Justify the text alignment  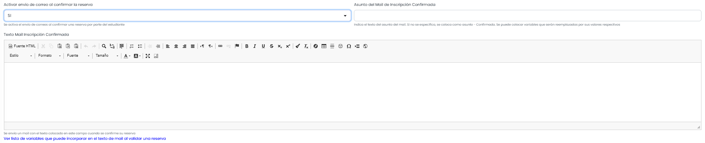tap(193, 46)
